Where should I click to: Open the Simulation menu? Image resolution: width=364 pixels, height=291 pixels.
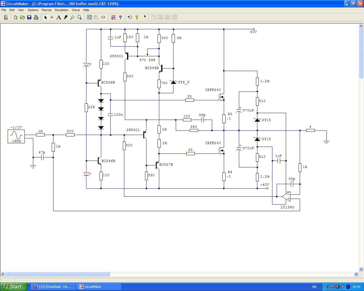click(61, 10)
